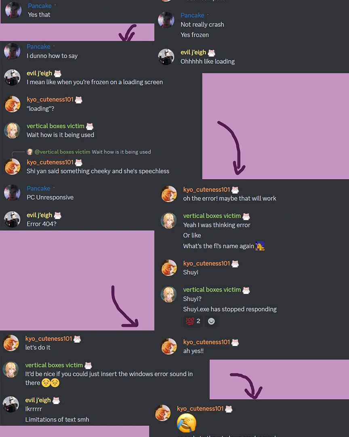The width and height of the screenshot is (349, 437).
Task: Click the role badge next to evil j'eigh 'Ohhhhh like loading'
Action: coord(212,52)
